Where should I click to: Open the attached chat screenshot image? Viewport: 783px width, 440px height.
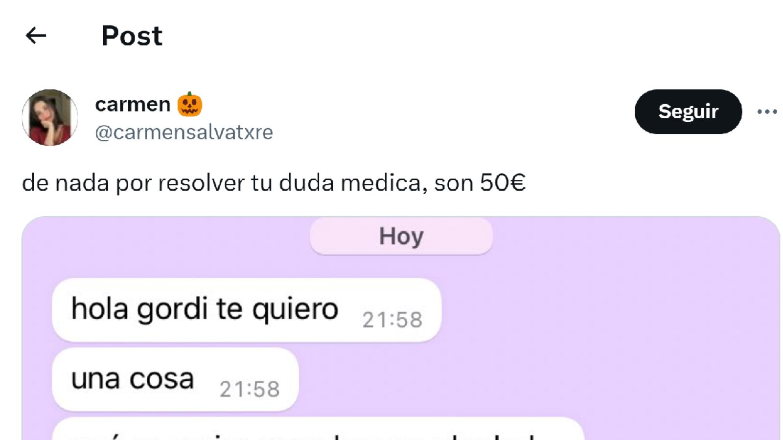point(401,328)
